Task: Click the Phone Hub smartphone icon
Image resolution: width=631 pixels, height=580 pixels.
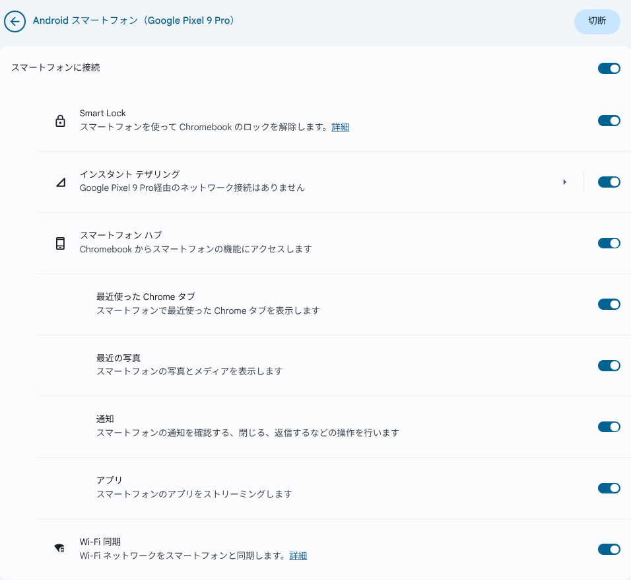Action: coord(60,243)
